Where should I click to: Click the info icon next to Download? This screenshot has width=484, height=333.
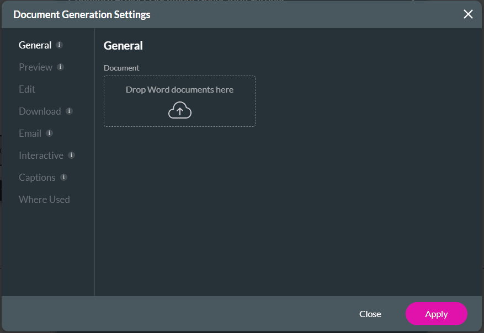tap(69, 111)
